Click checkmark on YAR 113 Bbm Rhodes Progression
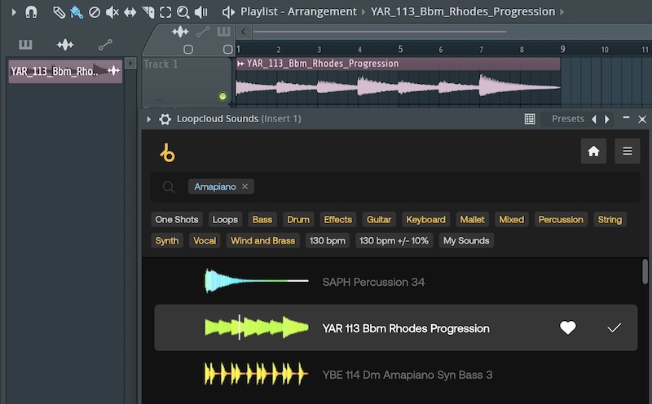Viewport: 652px width, 404px height. coord(614,327)
